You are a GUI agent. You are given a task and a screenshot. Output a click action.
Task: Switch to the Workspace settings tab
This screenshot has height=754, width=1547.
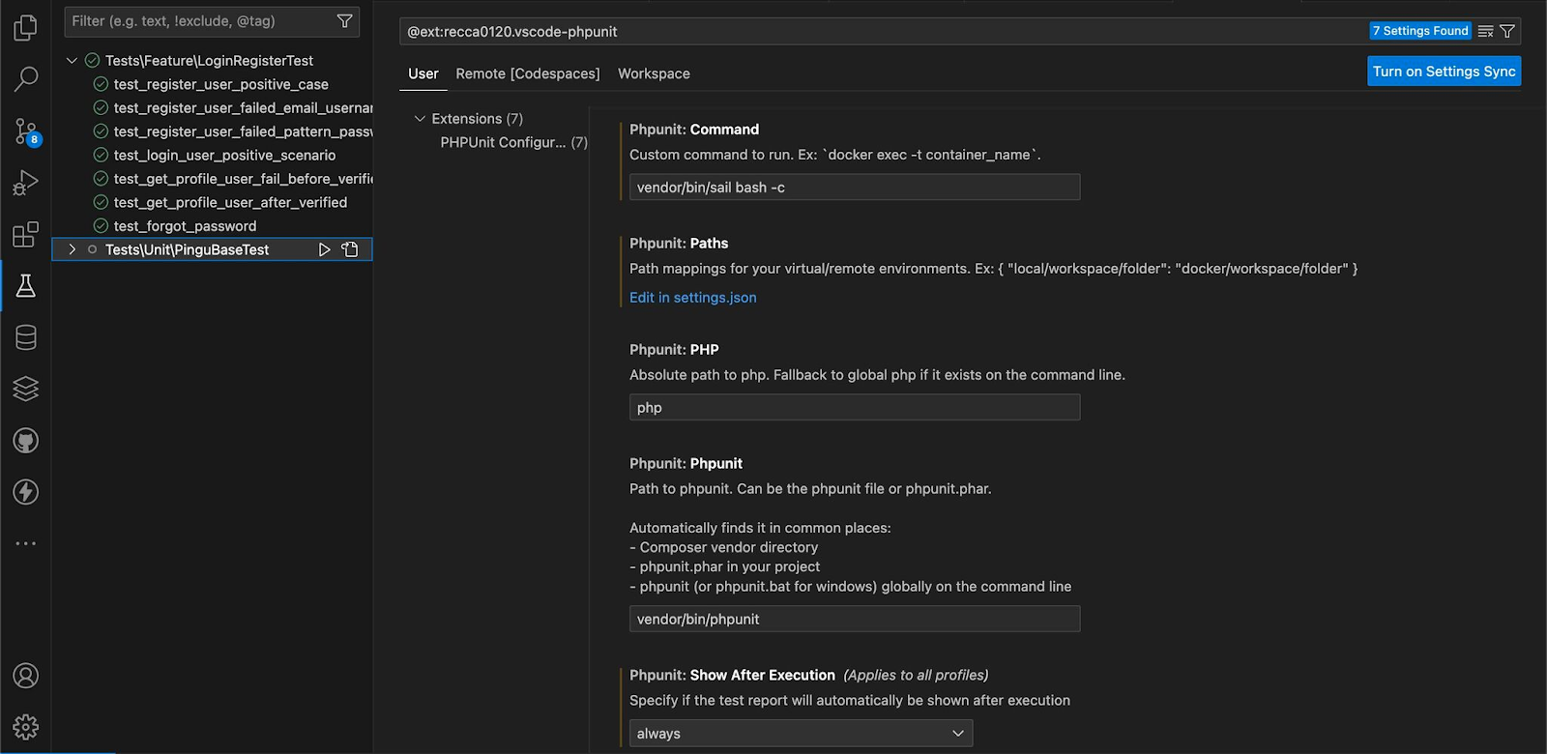coord(654,73)
